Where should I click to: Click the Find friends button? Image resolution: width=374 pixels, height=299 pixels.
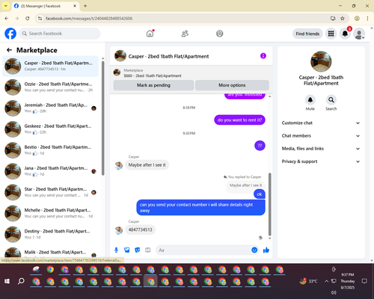click(307, 34)
